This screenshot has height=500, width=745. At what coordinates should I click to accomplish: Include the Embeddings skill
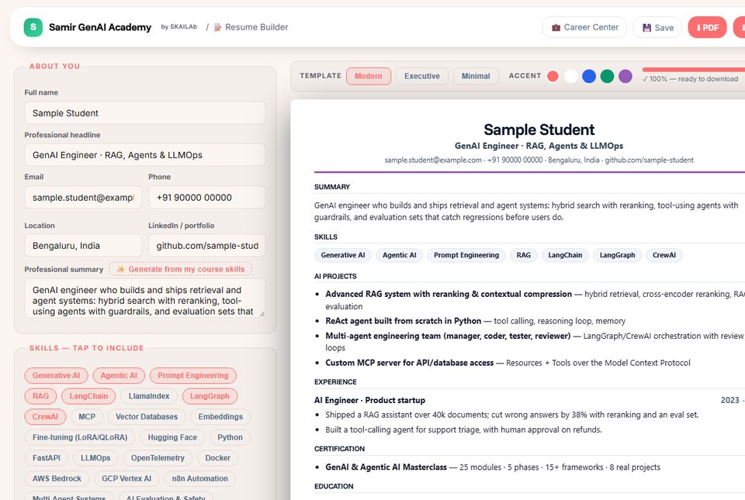coord(220,416)
